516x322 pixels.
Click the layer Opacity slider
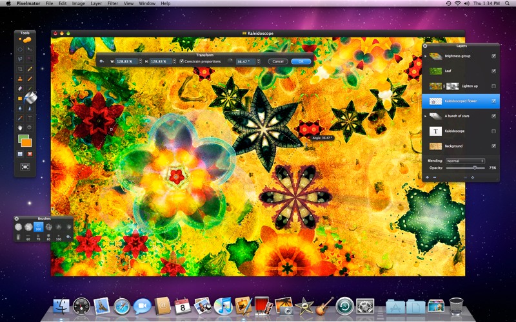pyautogui.click(x=466, y=167)
